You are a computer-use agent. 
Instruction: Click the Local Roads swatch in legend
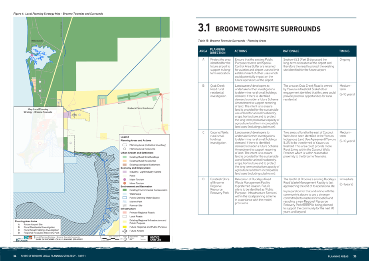pyautogui.click(x=125, y=216)
